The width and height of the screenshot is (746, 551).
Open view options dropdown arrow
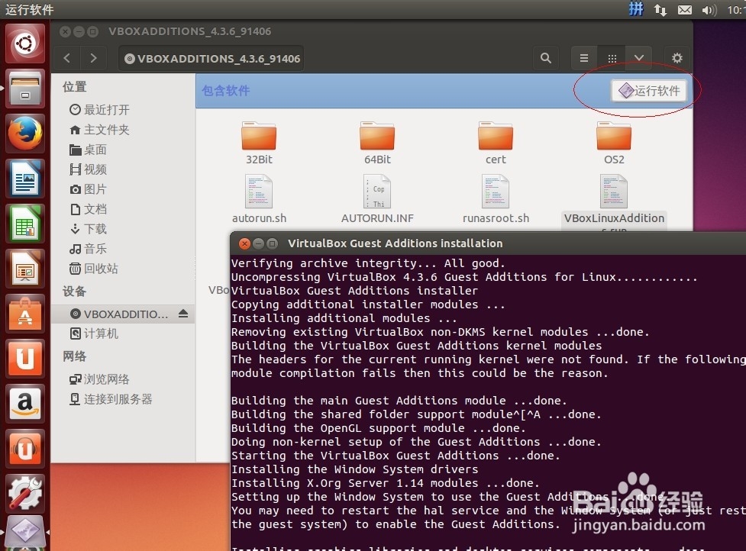point(639,59)
